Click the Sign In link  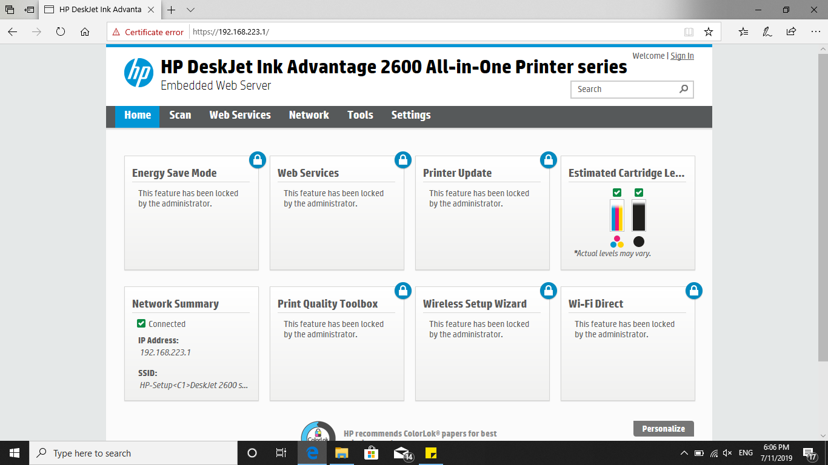point(682,56)
